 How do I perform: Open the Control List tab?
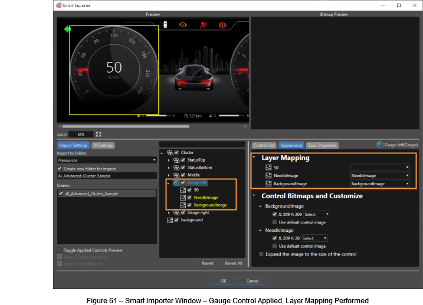coord(264,145)
